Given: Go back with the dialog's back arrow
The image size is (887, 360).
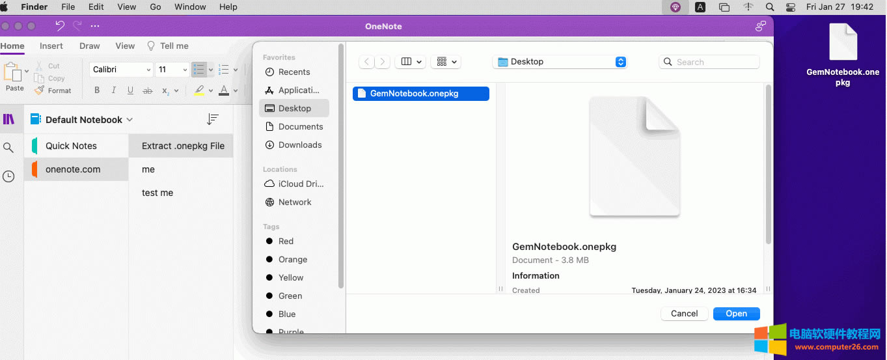Looking at the screenshot, I should pos(367,62).
